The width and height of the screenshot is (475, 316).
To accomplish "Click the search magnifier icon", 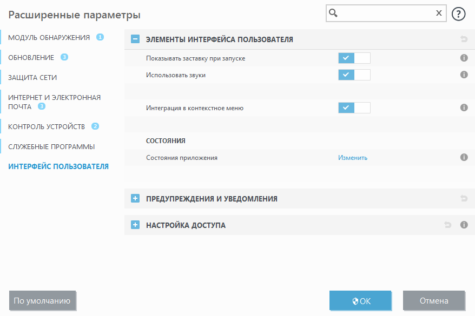I will tap(333, 13).
